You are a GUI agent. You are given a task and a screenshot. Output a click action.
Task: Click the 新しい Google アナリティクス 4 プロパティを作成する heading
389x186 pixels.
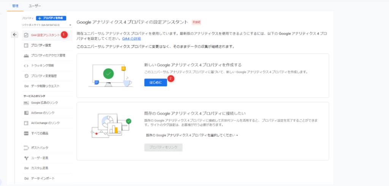193,65
